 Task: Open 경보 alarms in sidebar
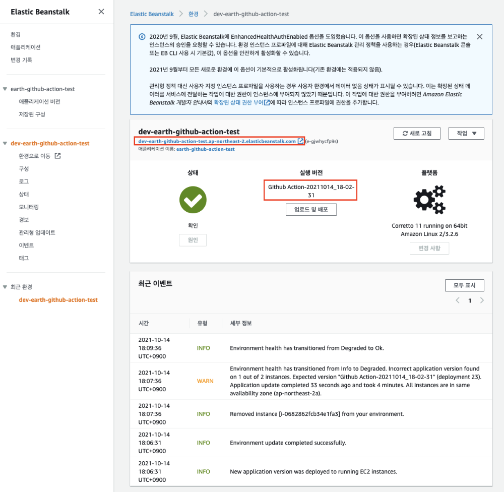click(x=24, y=220)
